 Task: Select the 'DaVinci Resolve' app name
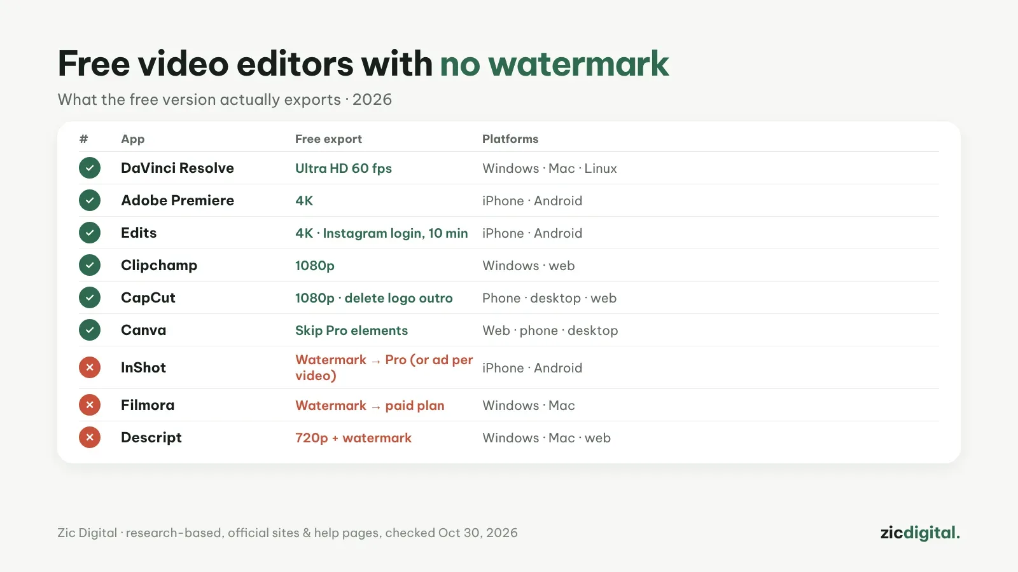(178, 168)
